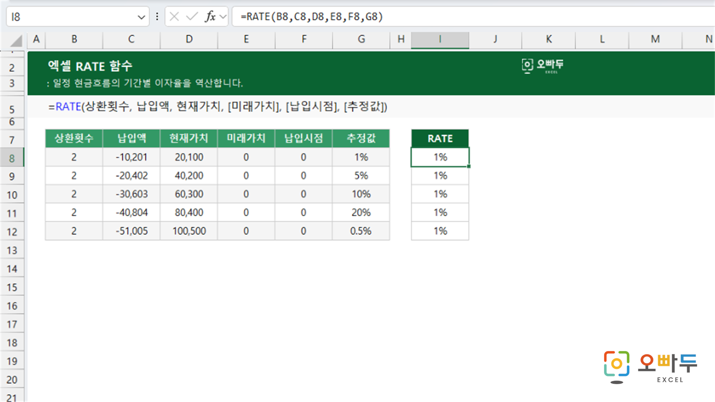The width and height of the screenshot is (715, 402).
Task: Click the small 오빠두 logo in green banner
Action: (x=543, y=66)
